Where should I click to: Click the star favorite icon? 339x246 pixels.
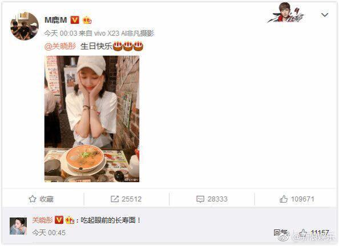coord(33,199)
